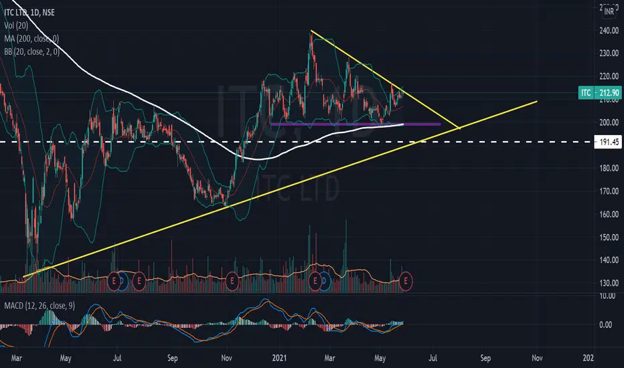
Task: Open the earnings marker just before Jul 2020
Action: tap(114, 281)
